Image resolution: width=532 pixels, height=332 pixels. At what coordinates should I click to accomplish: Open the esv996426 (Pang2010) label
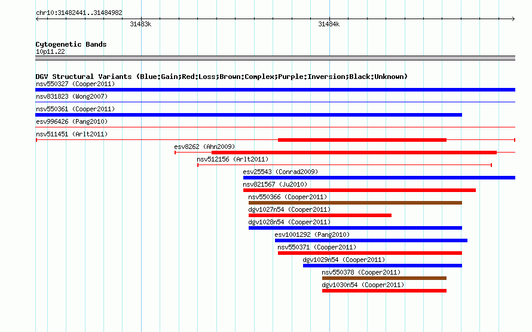72,121
